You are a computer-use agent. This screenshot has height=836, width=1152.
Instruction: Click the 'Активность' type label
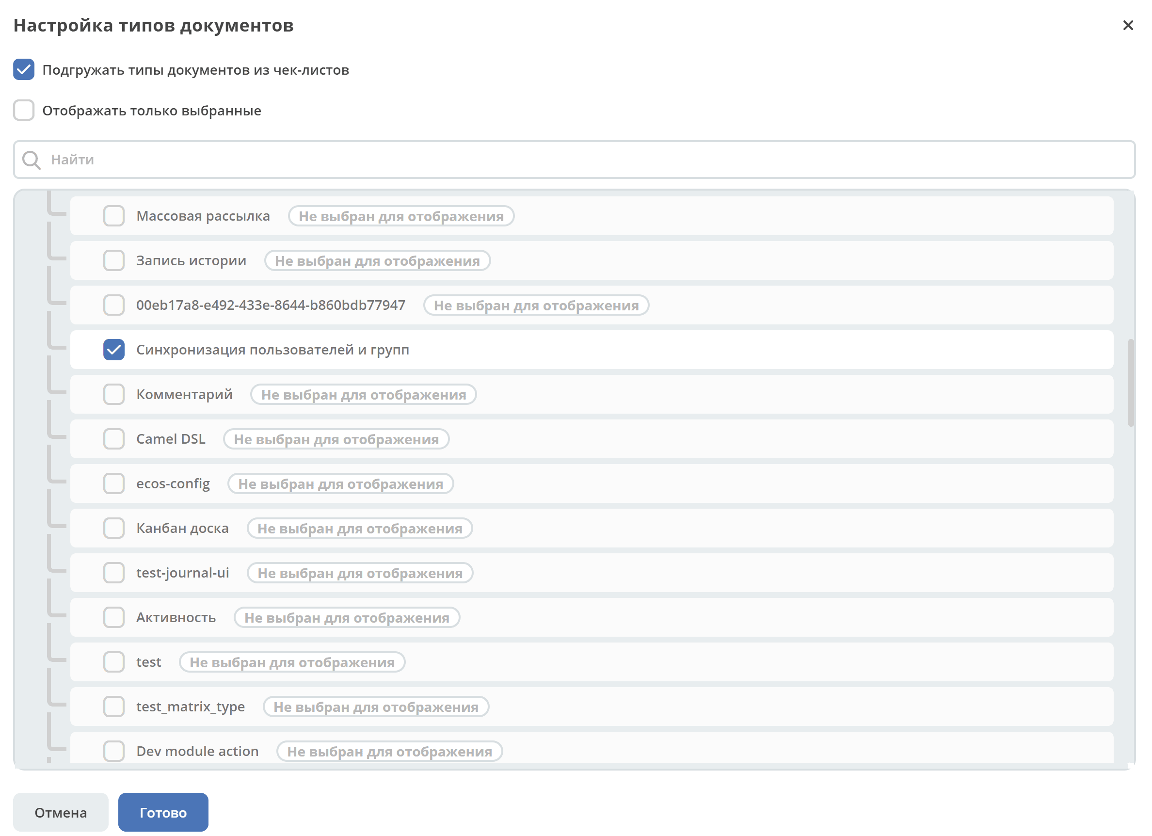pos(176,618)
